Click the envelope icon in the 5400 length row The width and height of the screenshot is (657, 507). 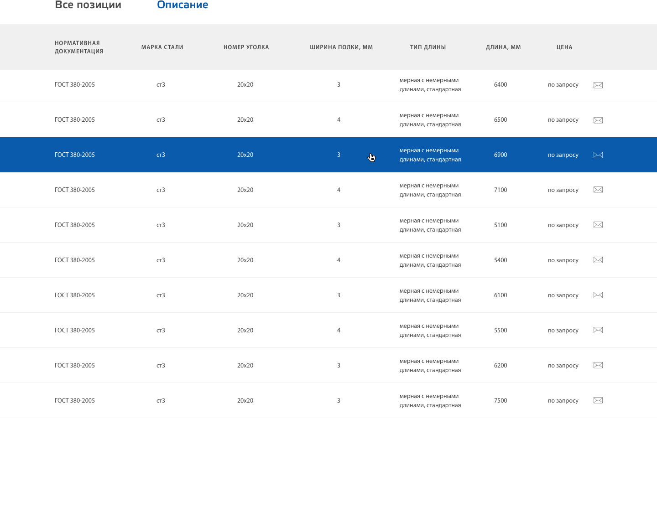pos(598,260)
